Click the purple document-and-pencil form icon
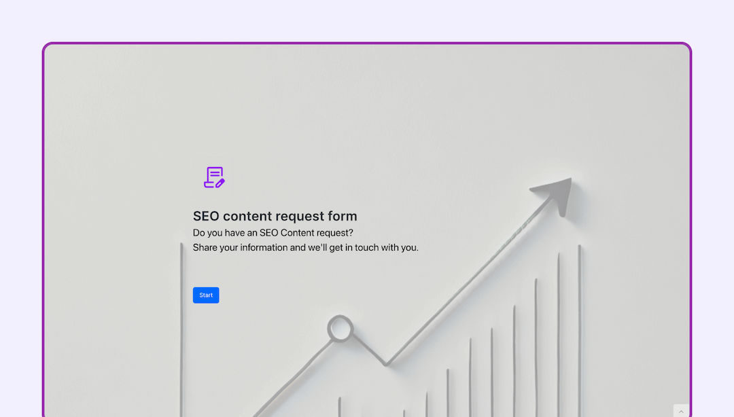 point(213,177)
